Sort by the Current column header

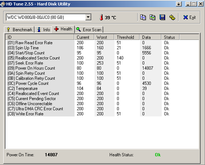pyautogui.click(x=84, y=37)
